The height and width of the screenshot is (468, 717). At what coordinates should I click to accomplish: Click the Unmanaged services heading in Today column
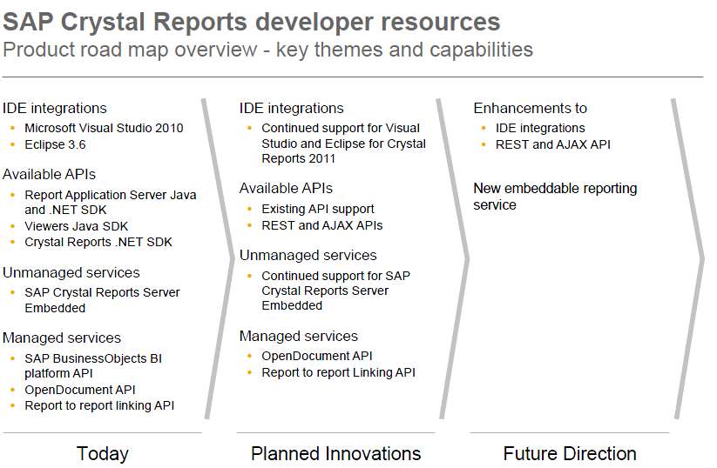tap(71, 273)
